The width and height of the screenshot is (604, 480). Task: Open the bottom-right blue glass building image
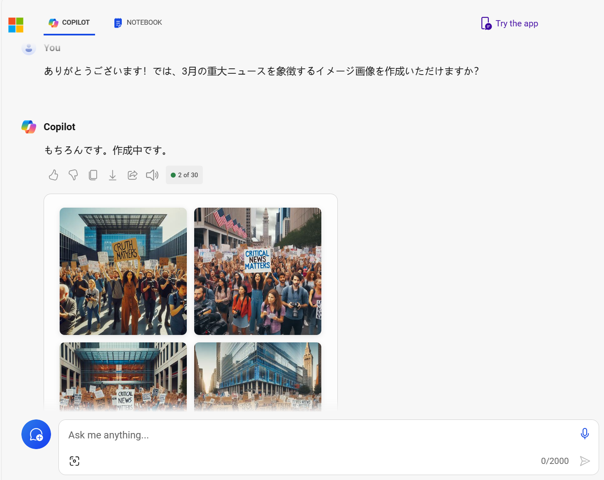point(258,377)
